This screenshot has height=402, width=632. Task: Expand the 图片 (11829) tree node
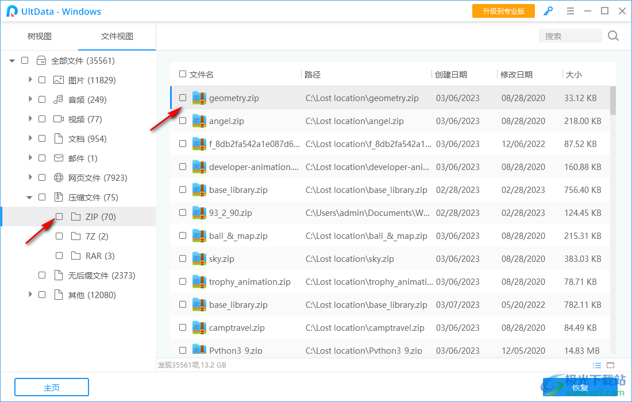point(30,80)
